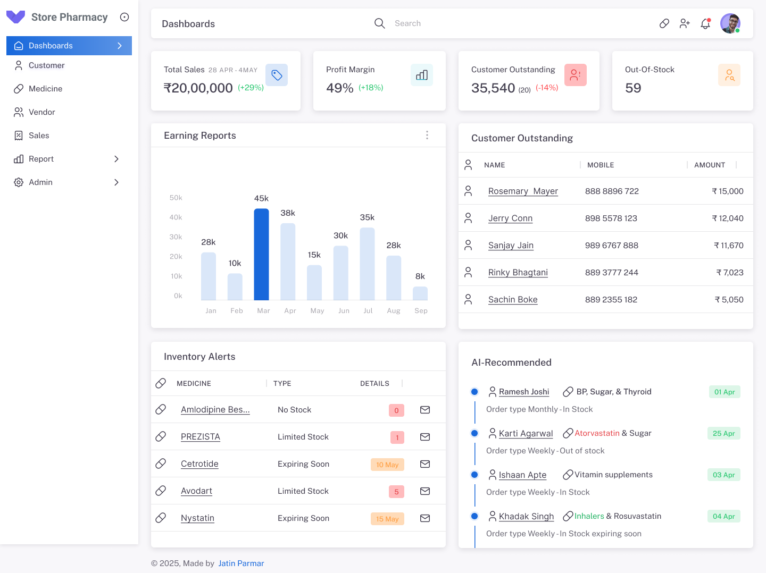Click the Out-Of-Stock card icon

coord(729,75)
